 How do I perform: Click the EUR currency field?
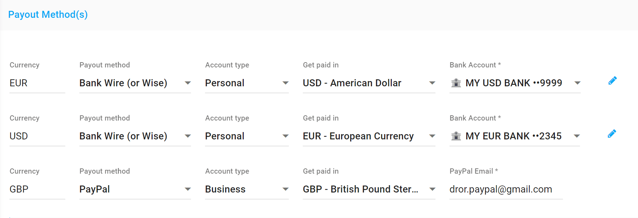[37, 83]
